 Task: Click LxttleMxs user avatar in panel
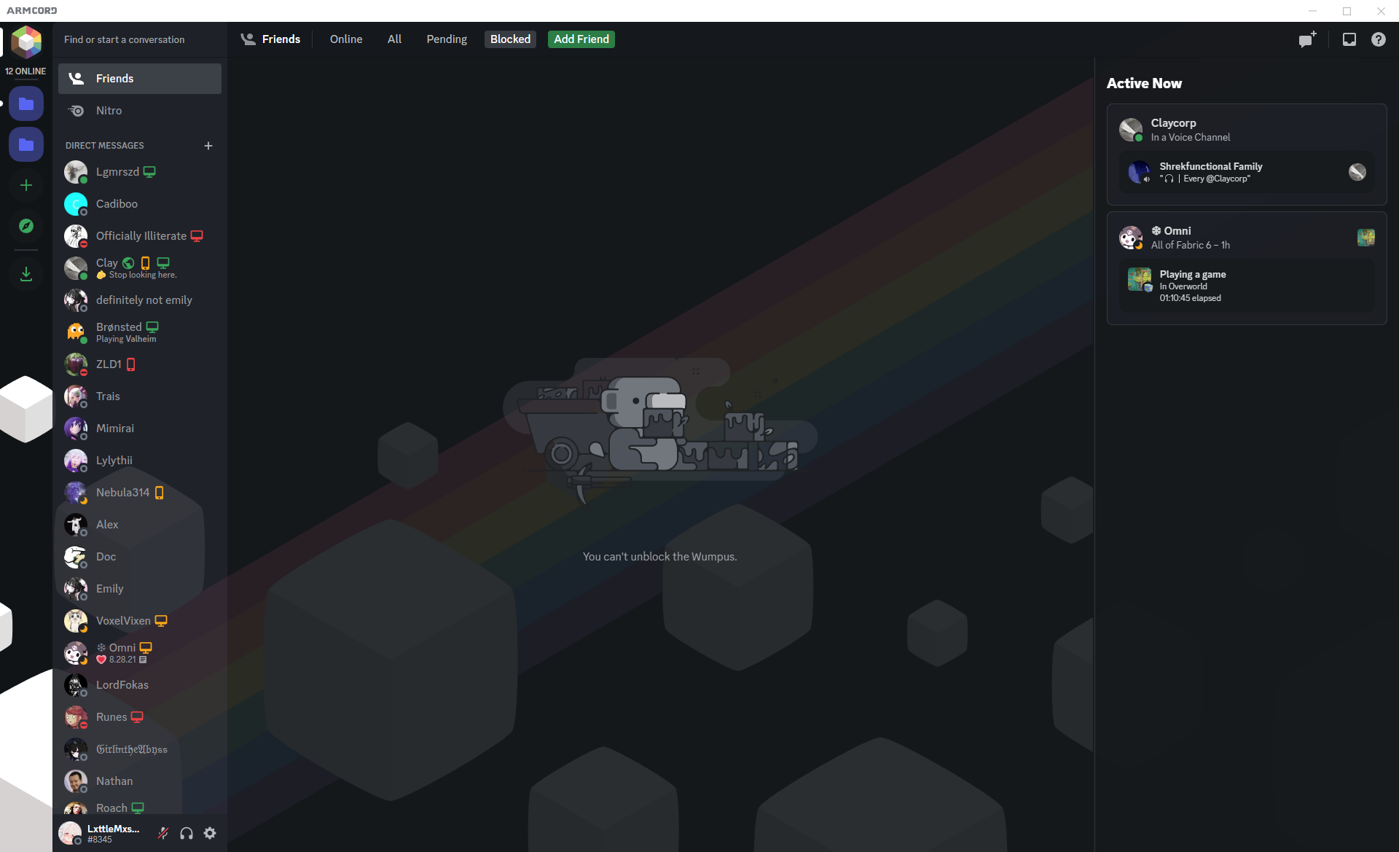coord(70,833)
